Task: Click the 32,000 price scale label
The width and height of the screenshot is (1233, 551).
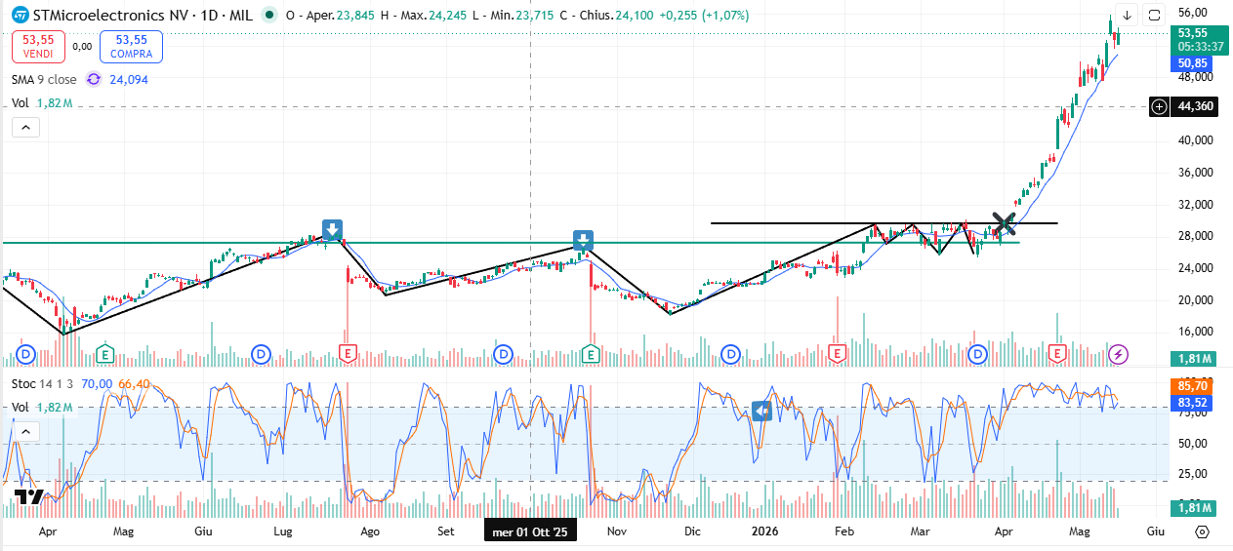Action: tap(1195, 204)
